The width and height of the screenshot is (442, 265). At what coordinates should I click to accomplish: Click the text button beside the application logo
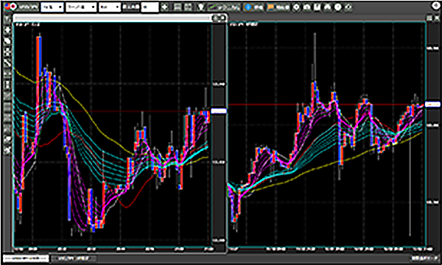pyautogui.click(x=27, y=7)
